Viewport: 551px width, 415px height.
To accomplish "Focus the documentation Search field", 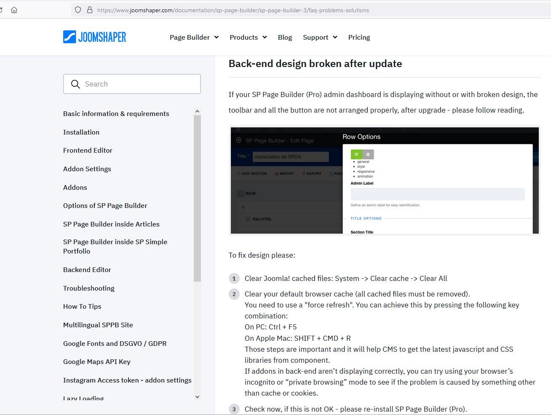I will tap(139, 84).
